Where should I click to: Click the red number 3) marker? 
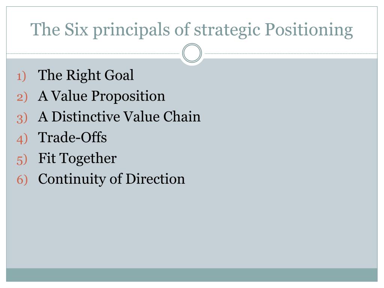click(x=22, y=118)
